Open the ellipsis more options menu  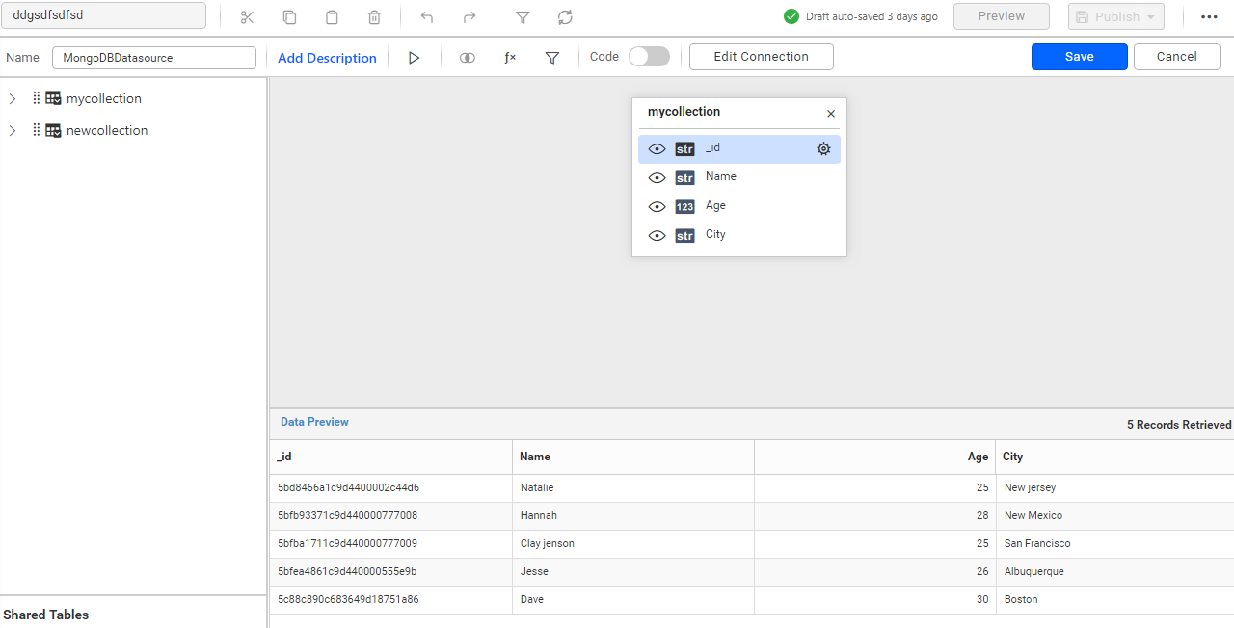click(1210, 16)
